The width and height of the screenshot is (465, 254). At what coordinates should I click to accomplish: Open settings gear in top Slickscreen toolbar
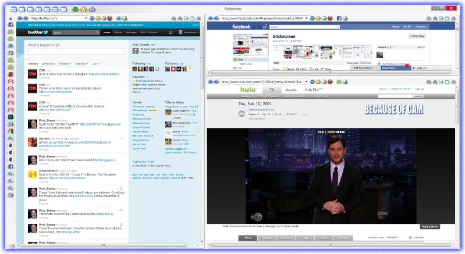click(92, 9)
